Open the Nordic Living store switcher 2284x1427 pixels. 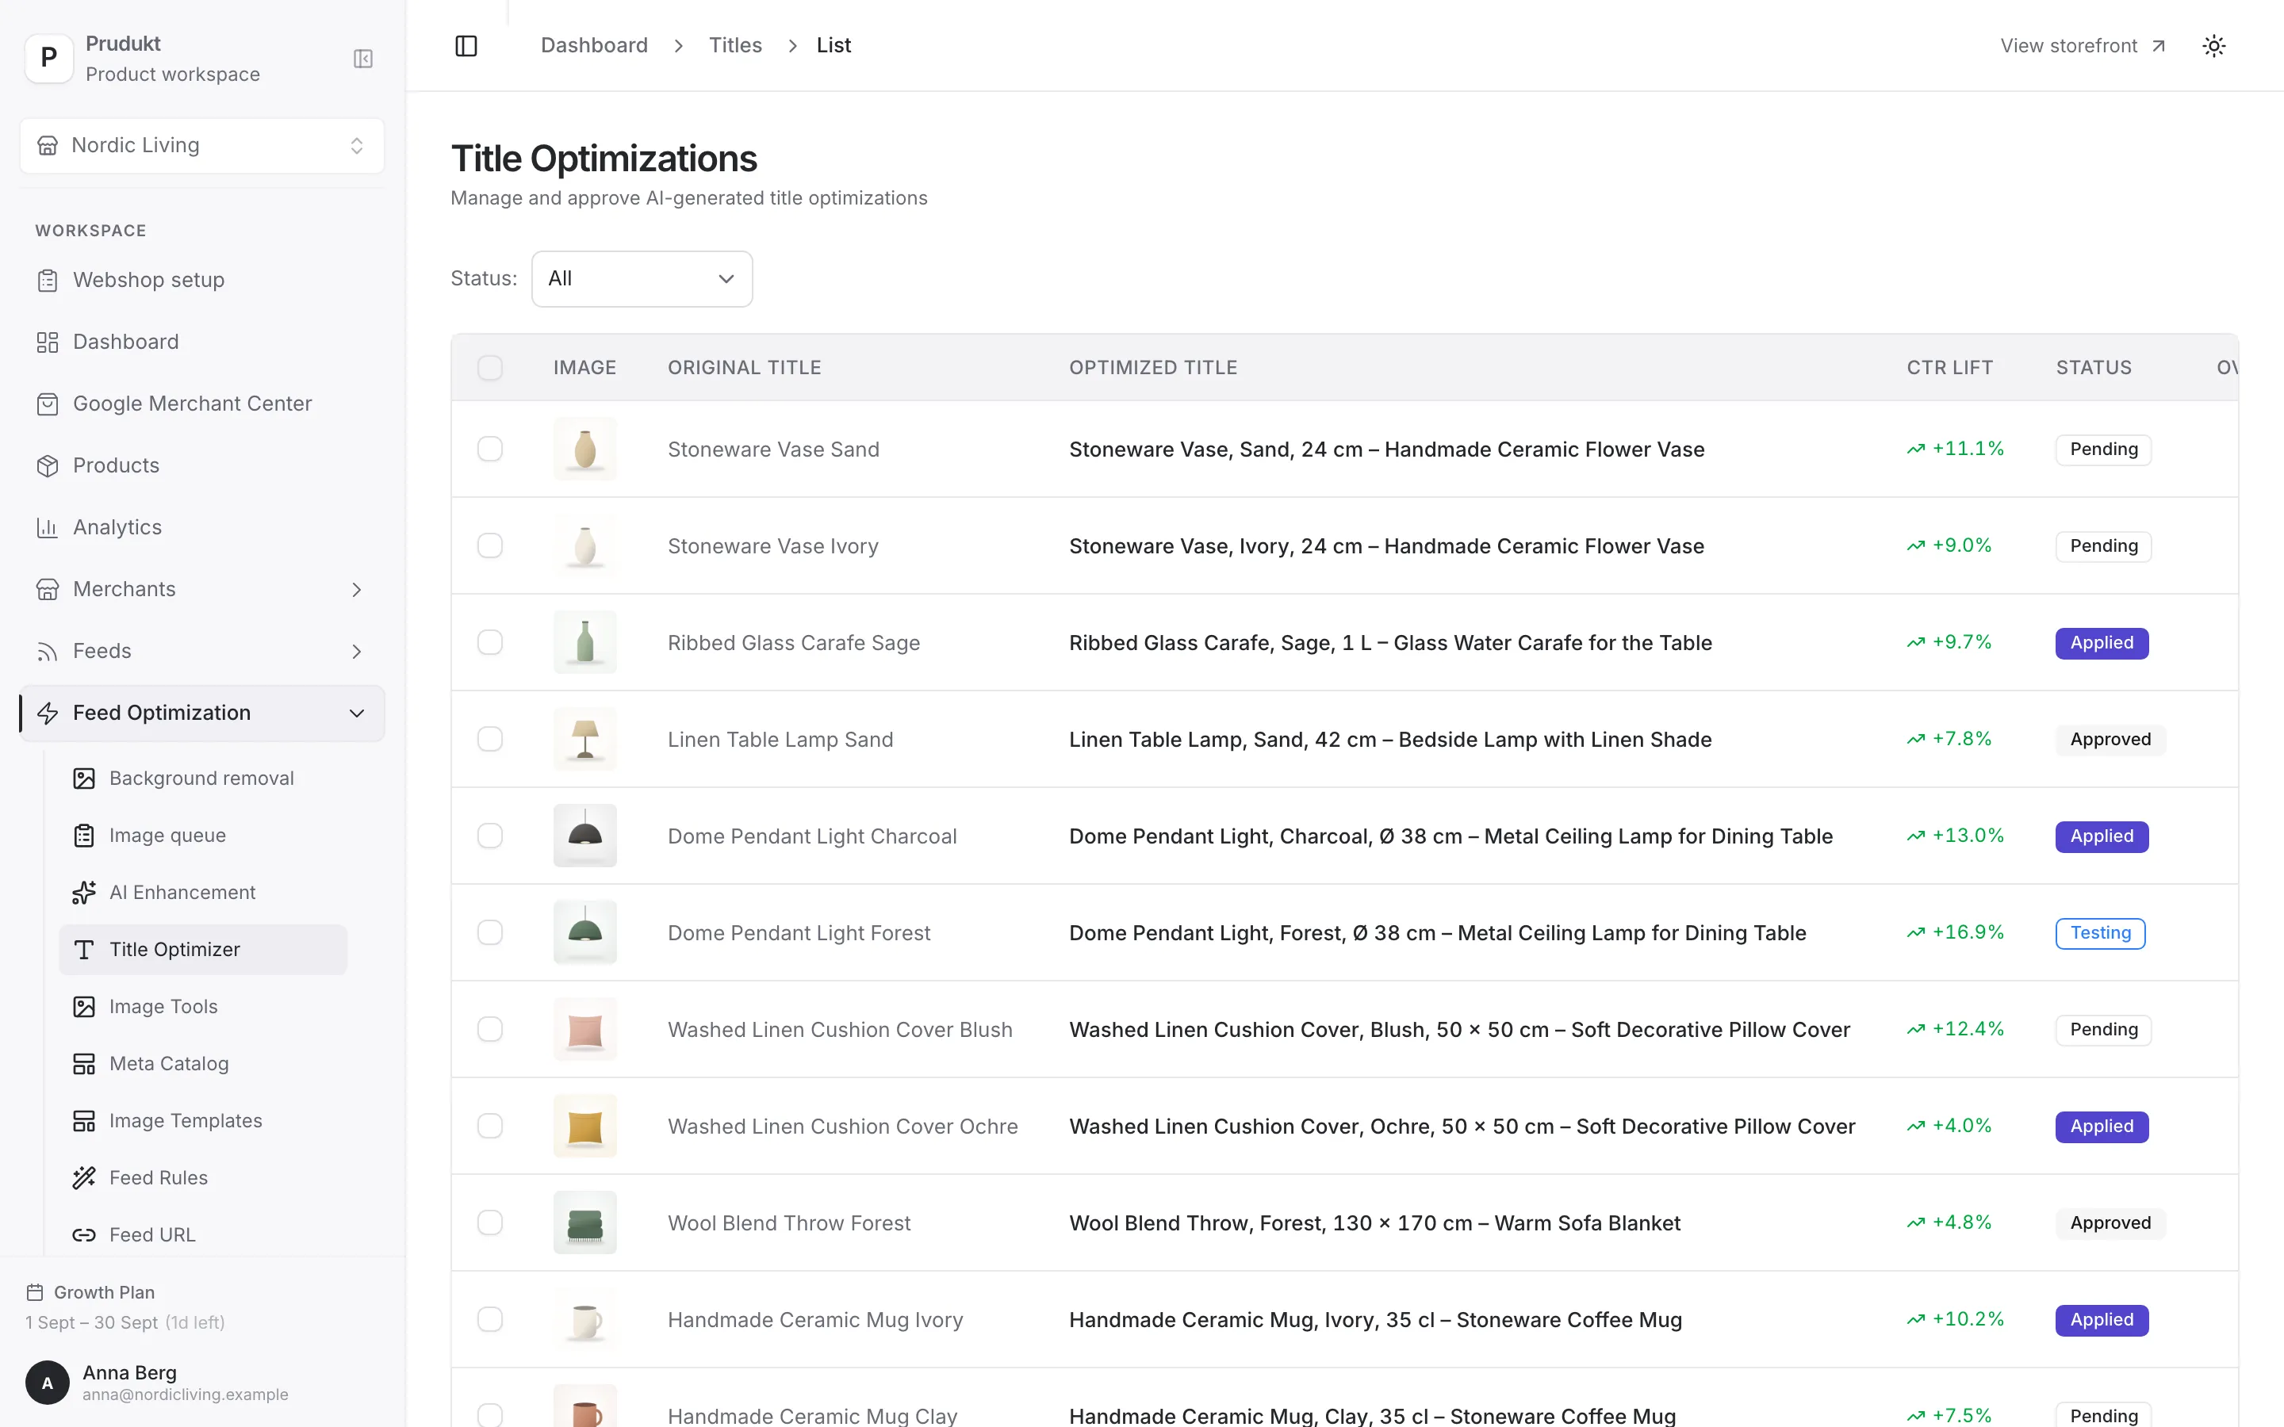(202, 145)
